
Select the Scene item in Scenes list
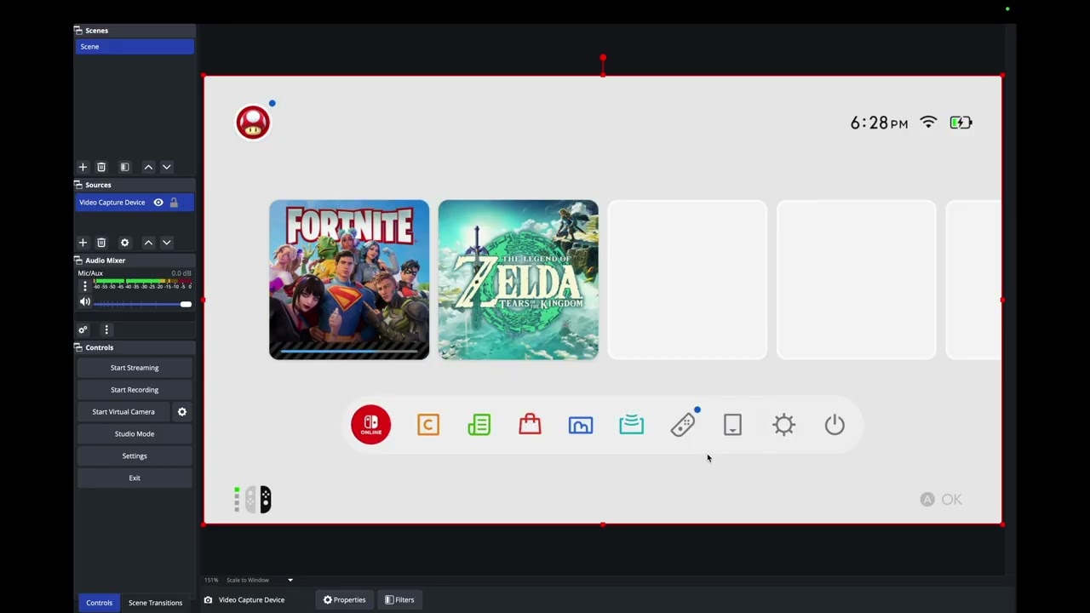(x=135, y=47)
